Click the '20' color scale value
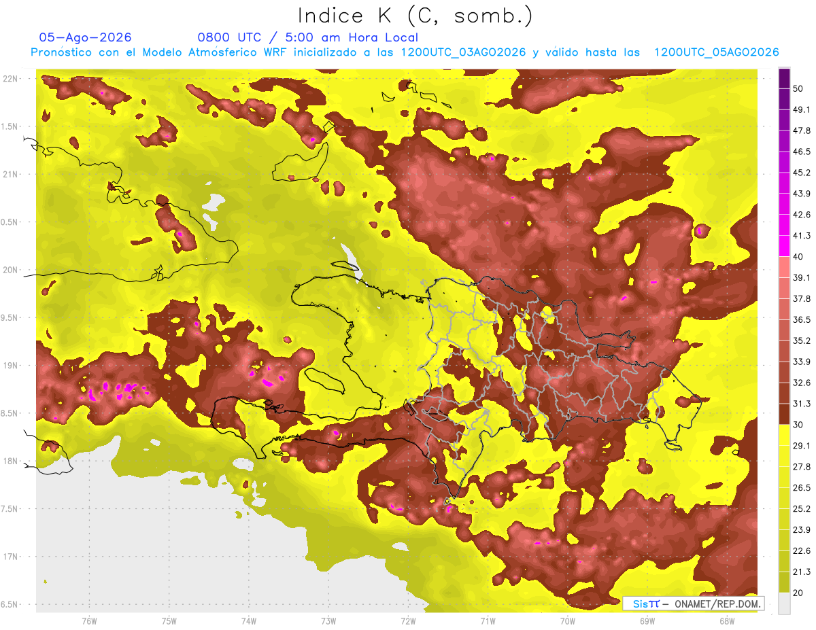The width and height of the screenshot is (816, 630). pos(798,593)
